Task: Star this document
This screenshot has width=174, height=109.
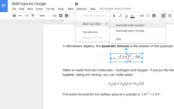Action: (x=71, y=4)
